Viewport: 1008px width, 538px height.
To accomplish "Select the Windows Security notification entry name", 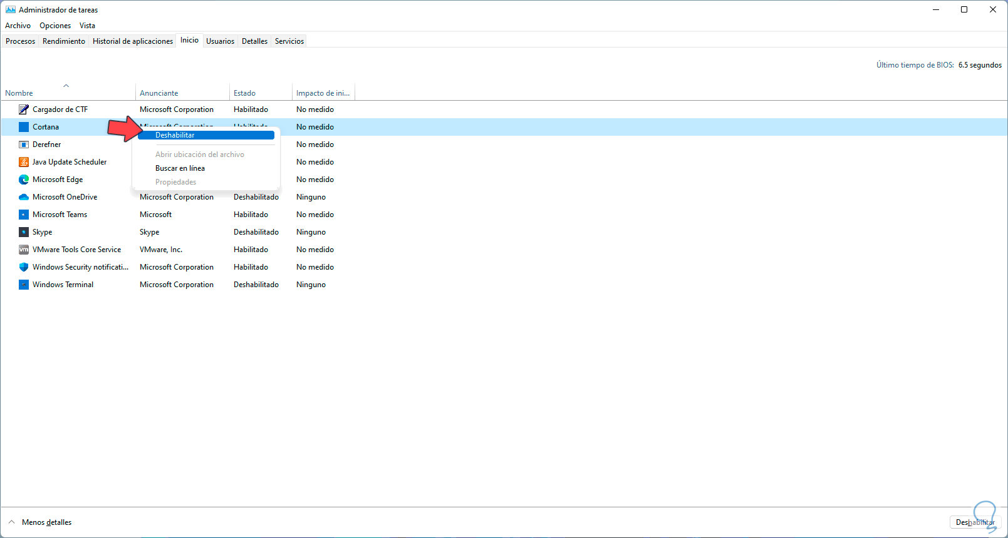I will coord(81,267).
